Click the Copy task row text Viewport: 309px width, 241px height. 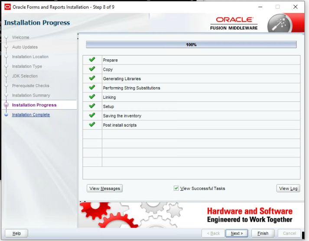click(108, 69)
